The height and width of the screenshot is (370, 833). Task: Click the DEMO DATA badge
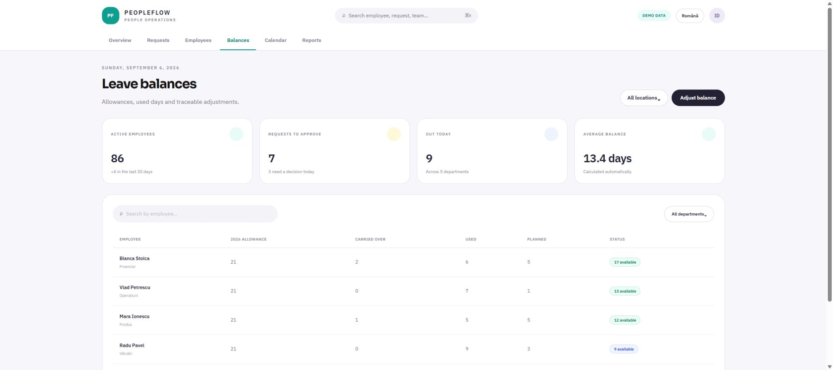(654, 16)
